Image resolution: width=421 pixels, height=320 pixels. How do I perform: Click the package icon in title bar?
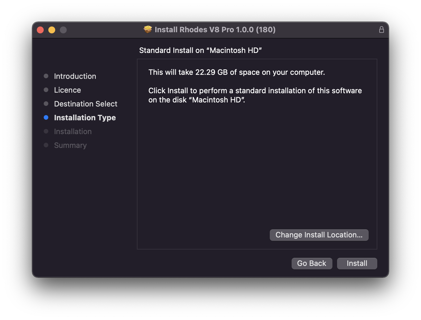148,30
